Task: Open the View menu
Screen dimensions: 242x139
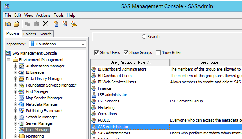Action: pyautogui.click(x=29, y=15)
